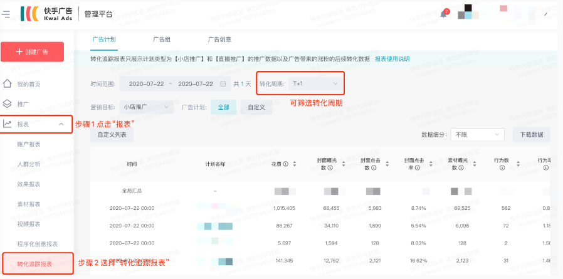Click the 时间 column header
The width and height of the screenshot is (563, 279).
pos(132,164)
